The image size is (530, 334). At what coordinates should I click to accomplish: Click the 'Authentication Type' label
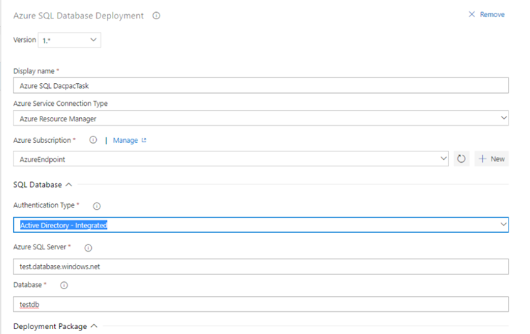[x=44, y=205]
